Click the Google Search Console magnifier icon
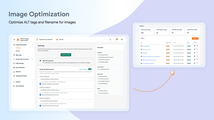 point(14,59)
